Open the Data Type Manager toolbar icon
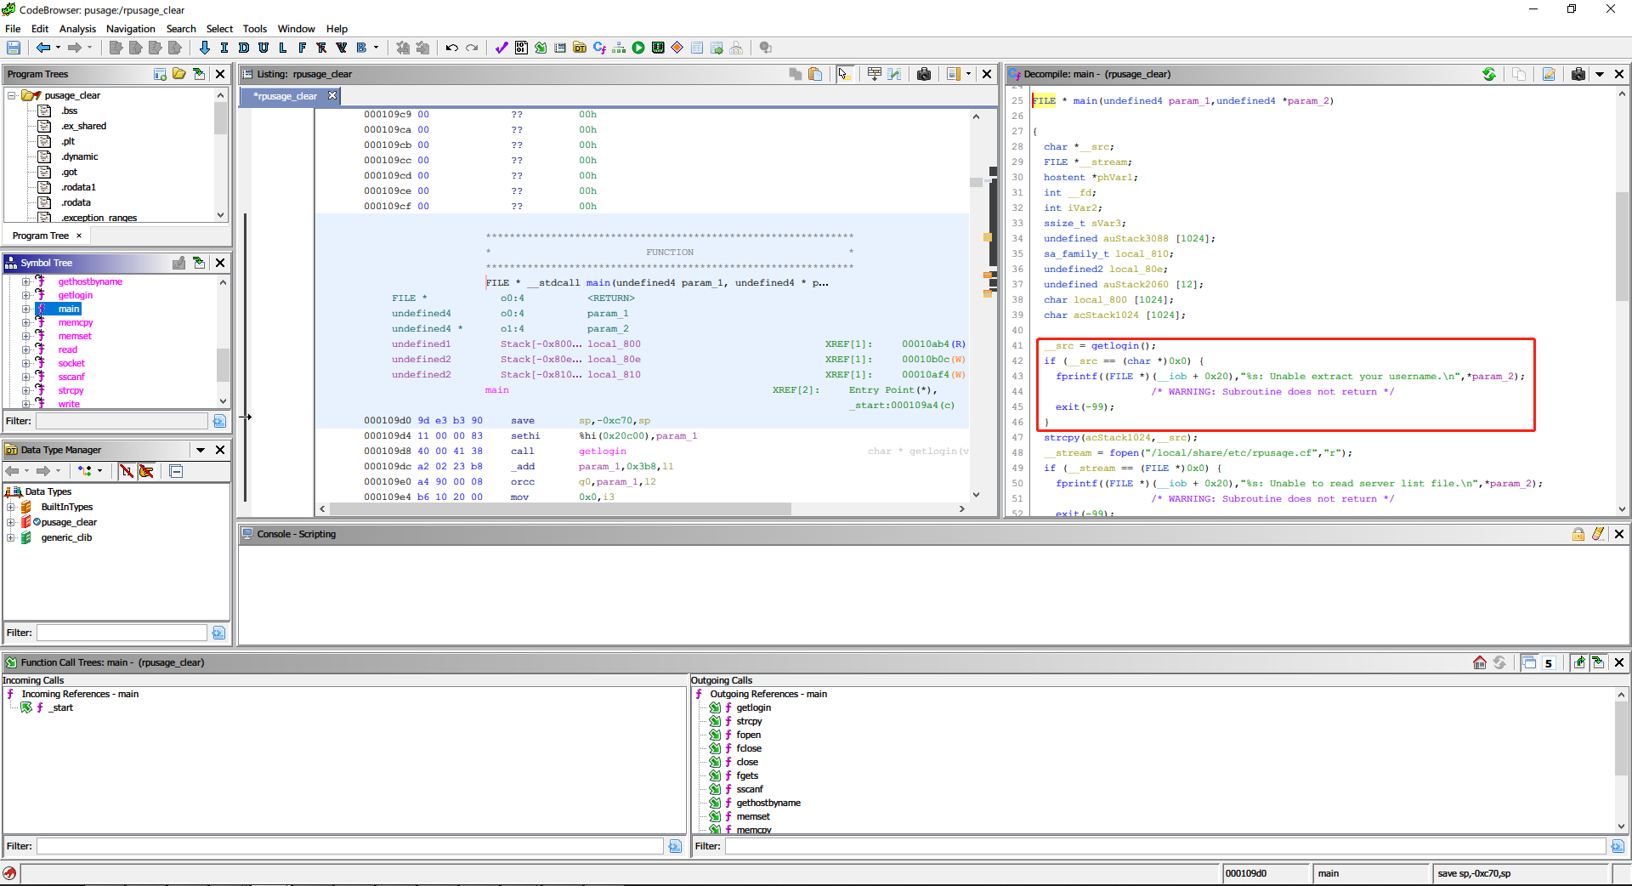 [x=580, y=48]
